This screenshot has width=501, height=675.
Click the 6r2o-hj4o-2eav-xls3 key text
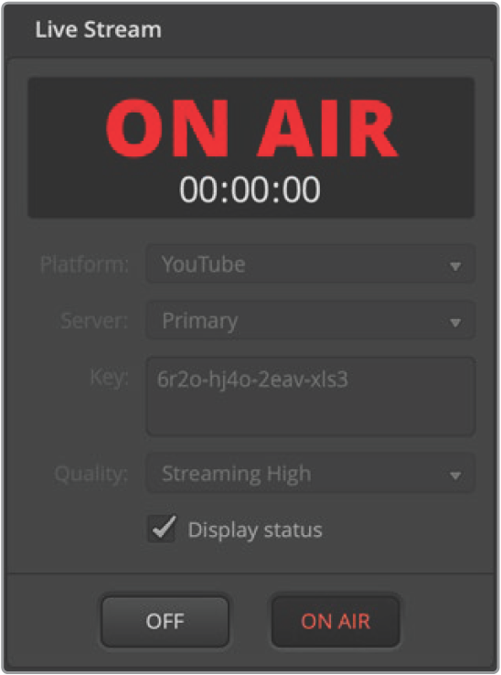(252, 380)
